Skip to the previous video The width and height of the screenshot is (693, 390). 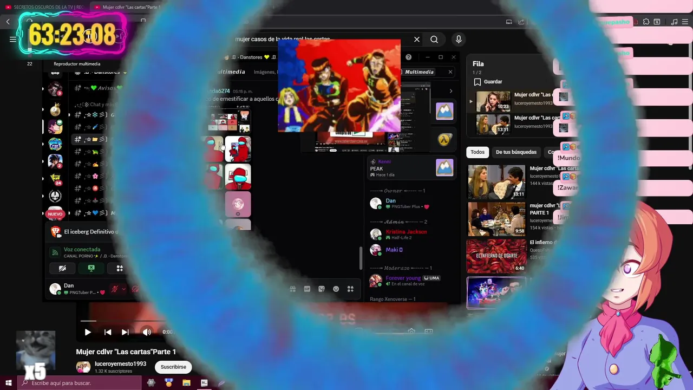[108, 332]
